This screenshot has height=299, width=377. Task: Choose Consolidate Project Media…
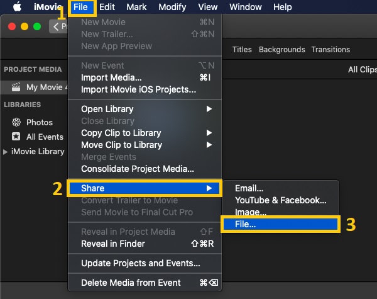pos(145,169)
